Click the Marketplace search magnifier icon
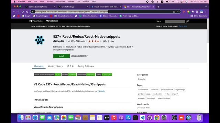The image size is (220, 123). pos(187,21)
